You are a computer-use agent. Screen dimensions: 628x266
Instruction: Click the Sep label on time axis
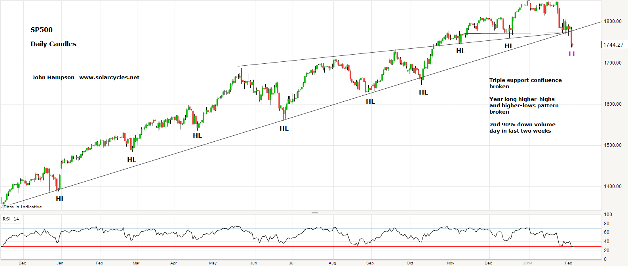point(370,263)
